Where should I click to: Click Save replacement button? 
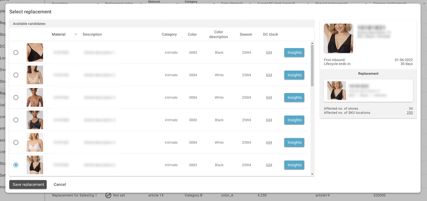pyautogui.click(x=28, y=184)
